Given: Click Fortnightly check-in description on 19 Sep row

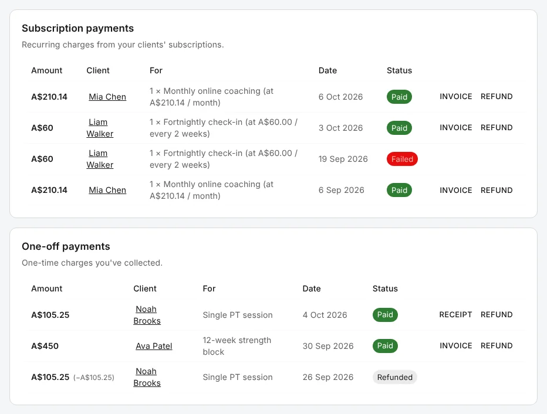Looking at the screenshot, I should (x=224, y=159).
